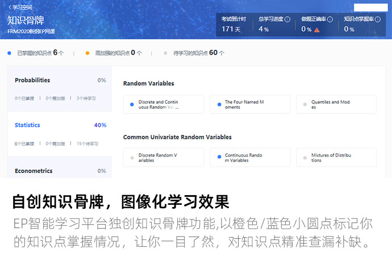Viewport: 392px width, 265px height.
Task: Click the gray dot for 待学习的知识点
Action: click(165, 53)
